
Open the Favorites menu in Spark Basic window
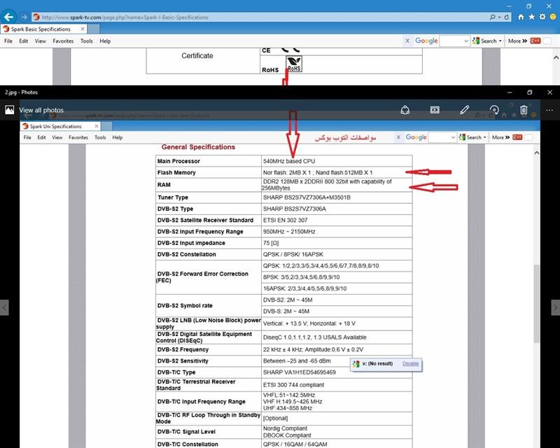63,41
